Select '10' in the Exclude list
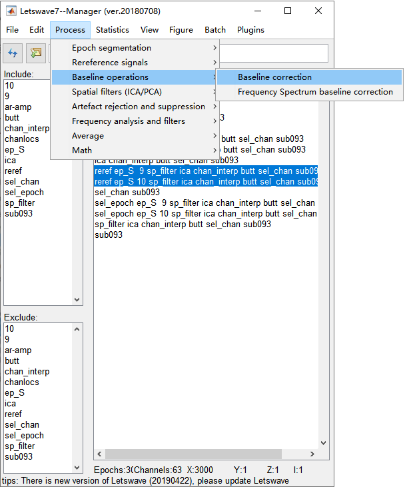 coord(9,329)
